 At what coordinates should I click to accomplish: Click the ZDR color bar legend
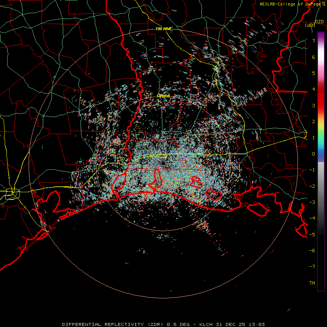tap(321, 161)
